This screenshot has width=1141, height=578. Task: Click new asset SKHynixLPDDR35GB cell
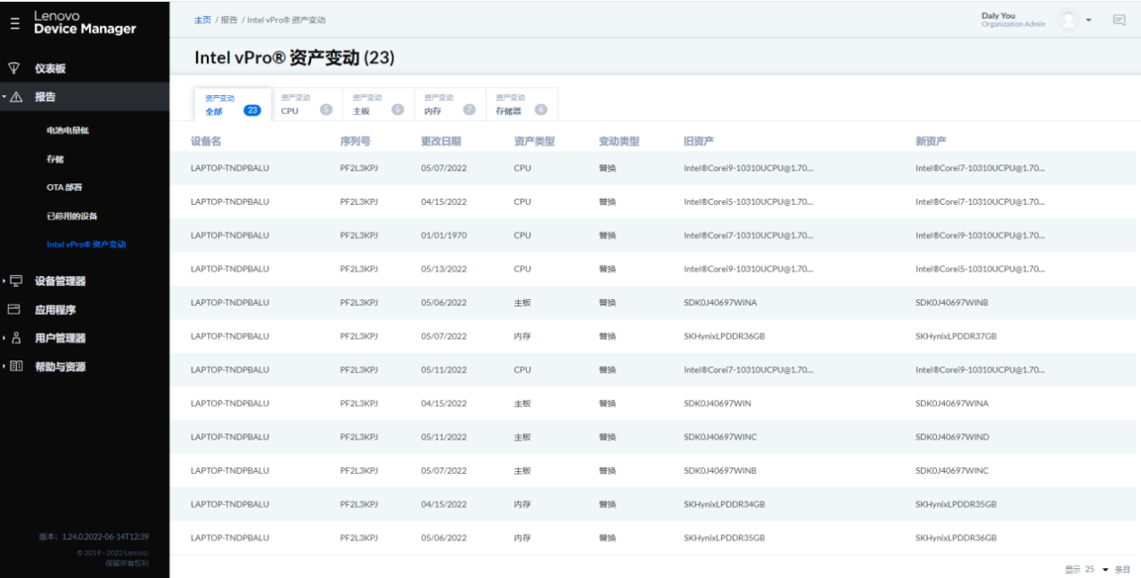click(x=956, y=504)
